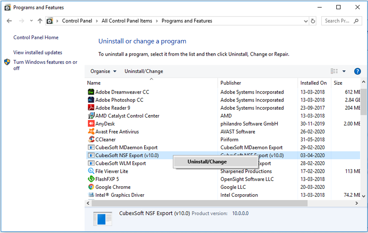
Task: Click the change view icon
Action: pos(334,71)
